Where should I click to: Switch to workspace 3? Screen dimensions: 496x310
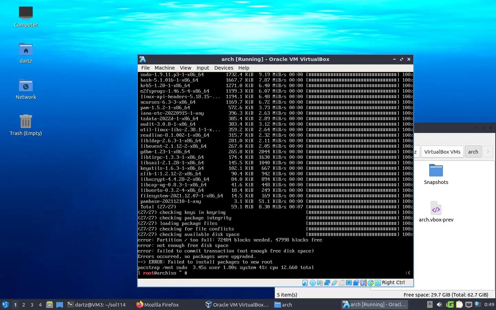32,304
